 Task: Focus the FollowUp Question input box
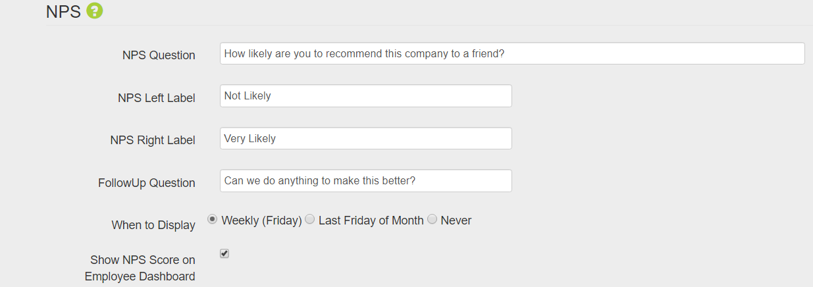[366, 181]
